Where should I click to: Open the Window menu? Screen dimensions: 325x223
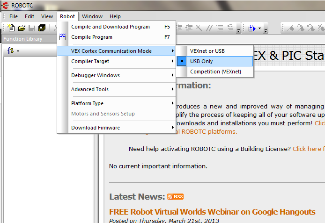(x=92, y=16)
